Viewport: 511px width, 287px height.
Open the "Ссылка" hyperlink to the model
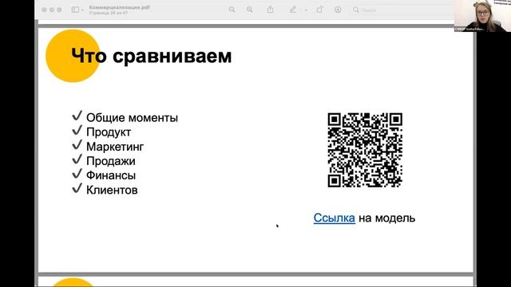click(334, 218)
